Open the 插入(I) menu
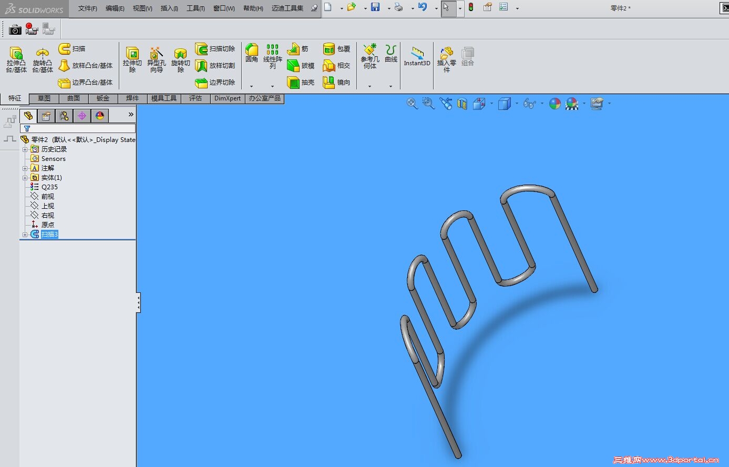The width and height of the screenshot is (729, 467). pos(169,8)
